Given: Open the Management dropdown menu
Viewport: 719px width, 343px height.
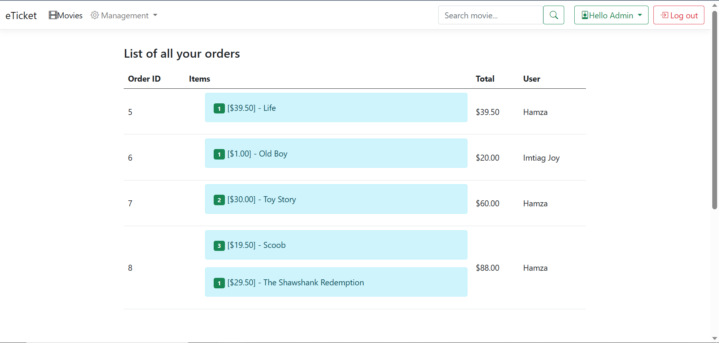Looking at the screenshot, I should tap(124, 15).
